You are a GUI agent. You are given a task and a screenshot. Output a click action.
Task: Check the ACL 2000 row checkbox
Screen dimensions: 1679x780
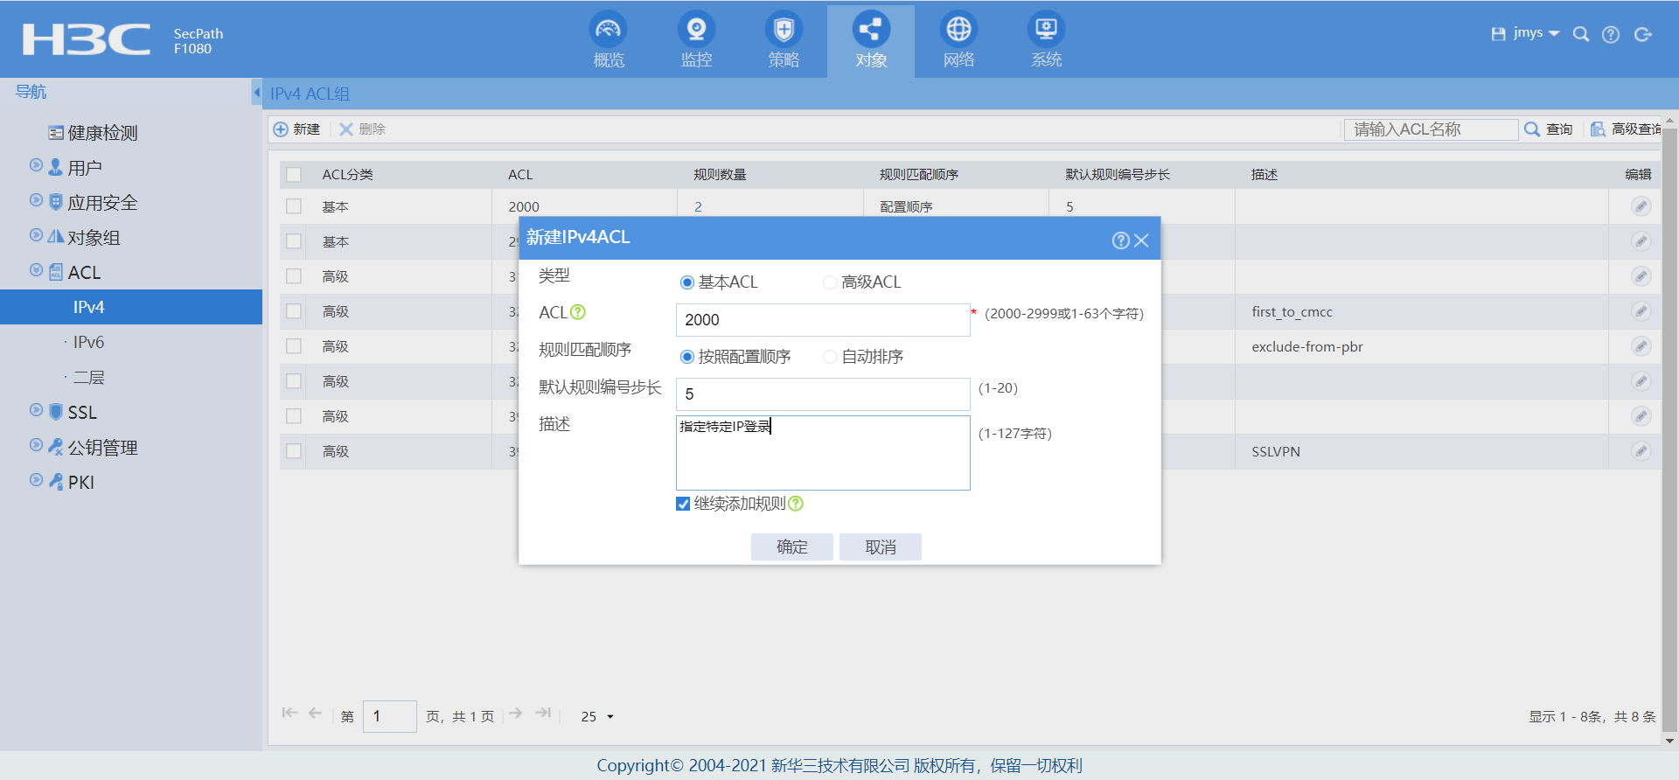(x=294, y=206)
